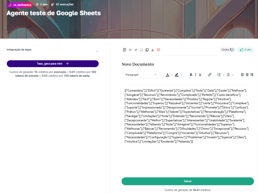Click the Dislike button
This screenshot has height=194, width=258.
pos(228,50)
